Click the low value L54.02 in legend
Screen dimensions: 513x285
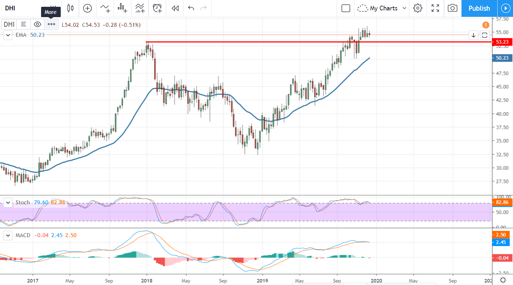click(71, 25)
